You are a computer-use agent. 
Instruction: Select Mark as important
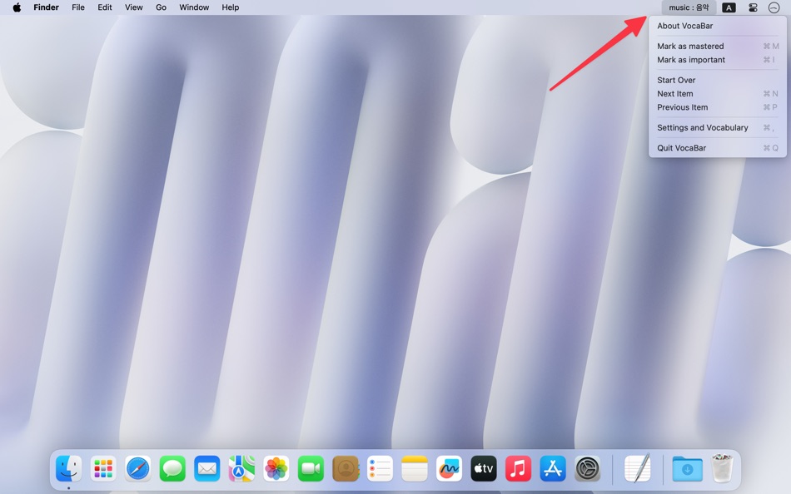pyautogui.click(x=718, y=60)
